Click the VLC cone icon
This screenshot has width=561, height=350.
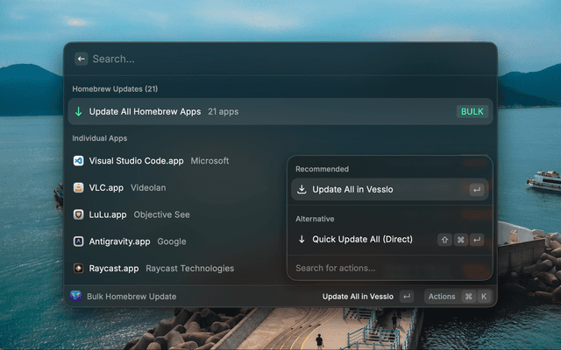pos(79,187)
